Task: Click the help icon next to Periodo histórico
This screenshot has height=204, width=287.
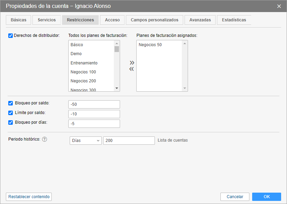Action: click(44, 139)
